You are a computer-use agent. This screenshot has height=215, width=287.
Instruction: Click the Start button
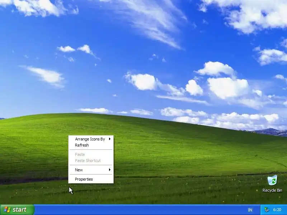(x=17, y=210)
